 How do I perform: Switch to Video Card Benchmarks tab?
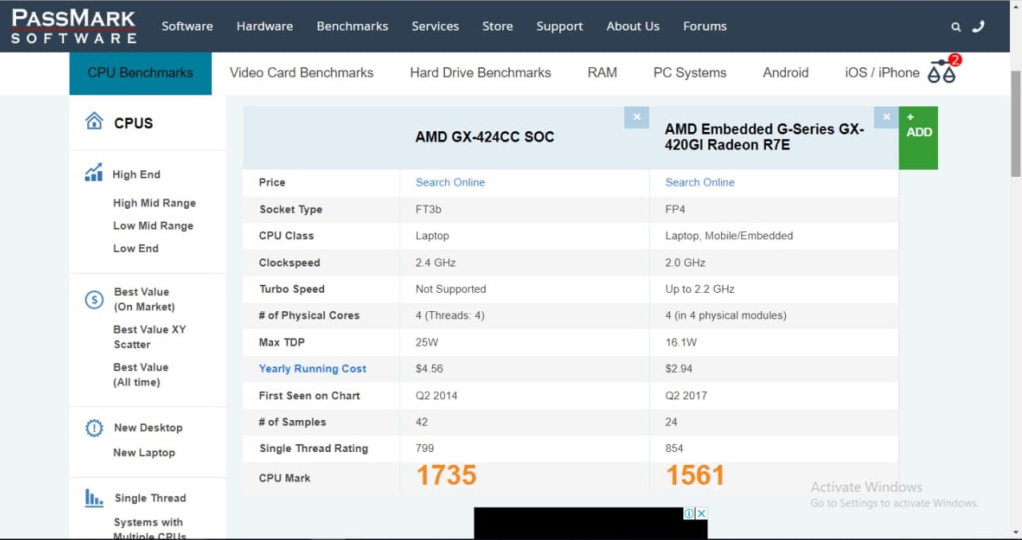coord(302,73)
